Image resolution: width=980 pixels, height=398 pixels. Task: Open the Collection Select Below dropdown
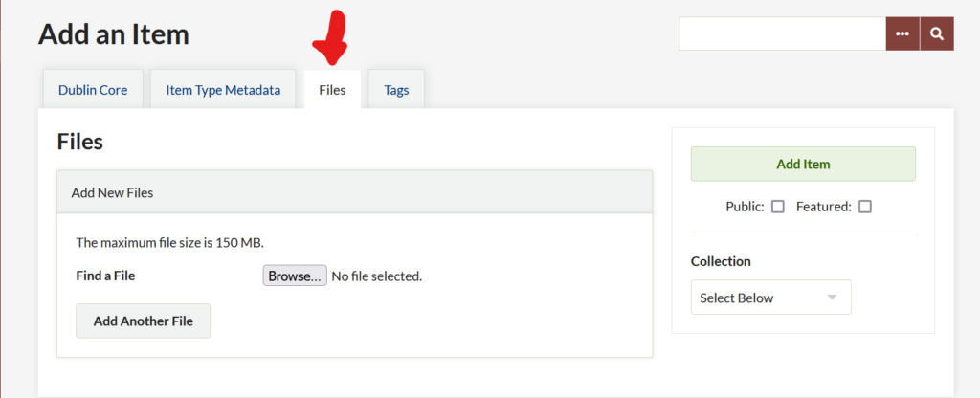(x=771, y=298)
